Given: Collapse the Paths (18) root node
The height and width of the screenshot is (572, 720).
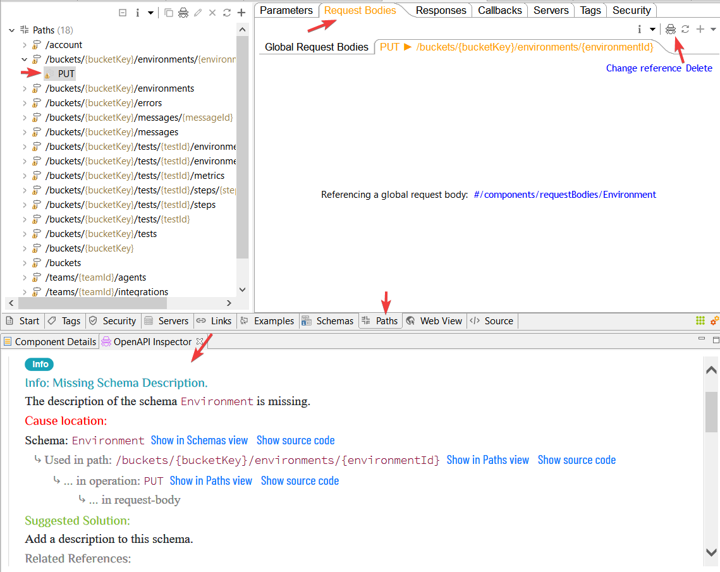Looking at the screenshot, I should [x=12, y=30].
